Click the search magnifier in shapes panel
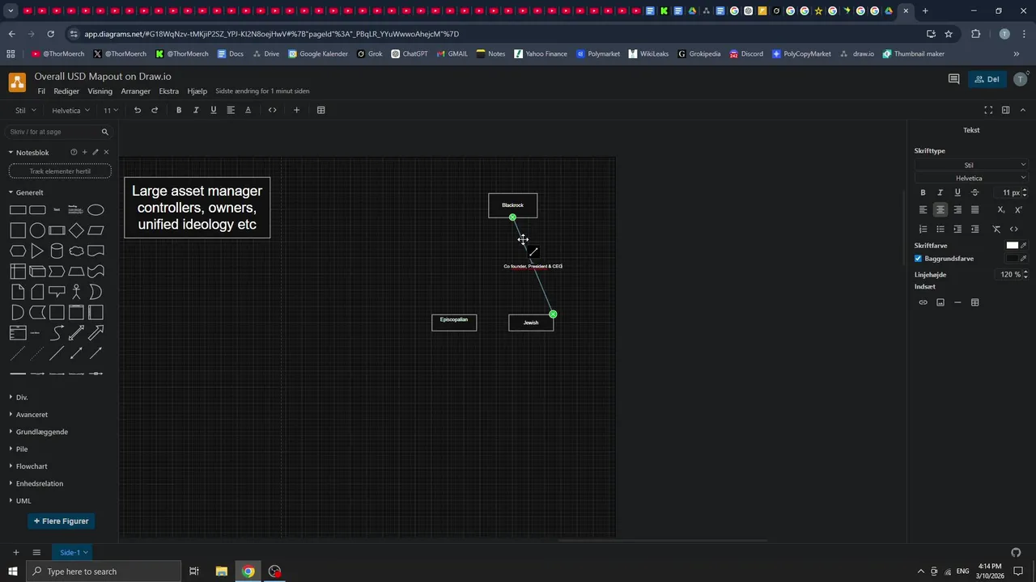 tap(104, 132)
